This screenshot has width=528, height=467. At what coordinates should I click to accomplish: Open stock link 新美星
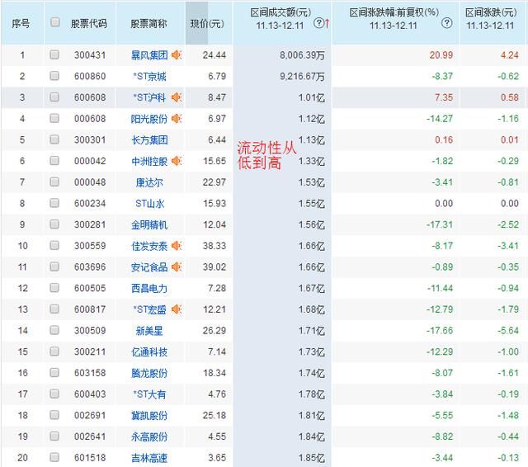pos(149,331)
